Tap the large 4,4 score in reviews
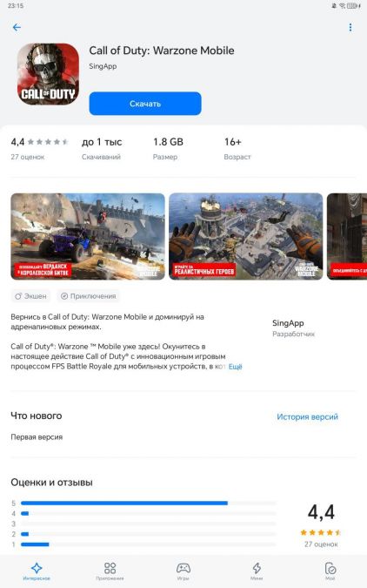The image size is (367, 588). (321, 512)
